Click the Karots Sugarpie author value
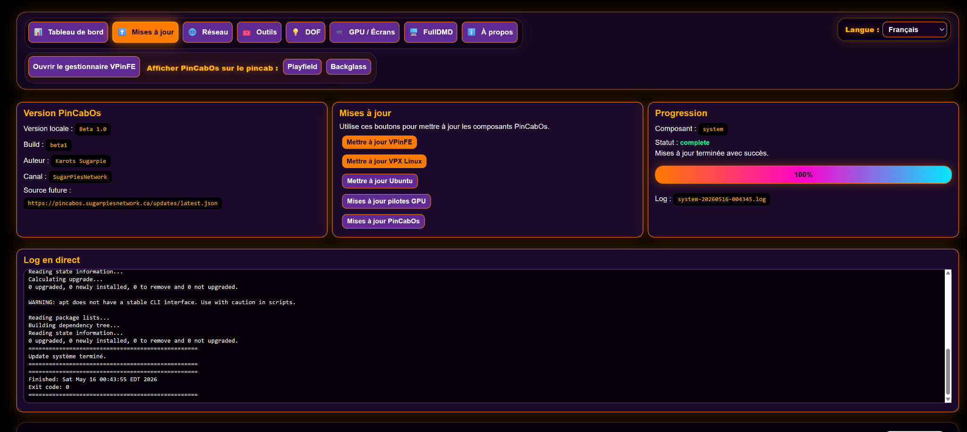This screenshot has width=967, height=432. (x=81, y=161)
